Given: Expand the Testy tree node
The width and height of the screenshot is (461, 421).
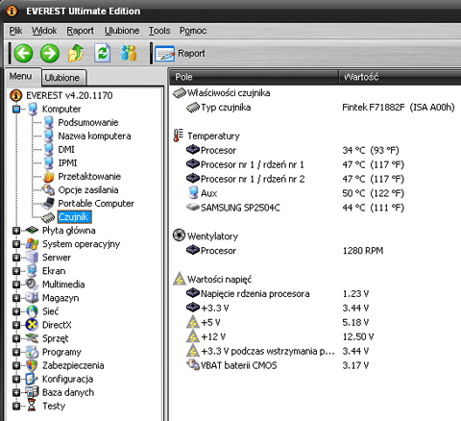Looking at the screenshot, I should (16, 406).
